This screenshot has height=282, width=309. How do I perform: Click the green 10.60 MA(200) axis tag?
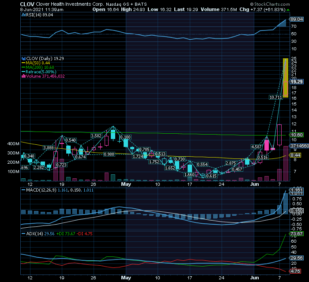click(x=297, y=135)
